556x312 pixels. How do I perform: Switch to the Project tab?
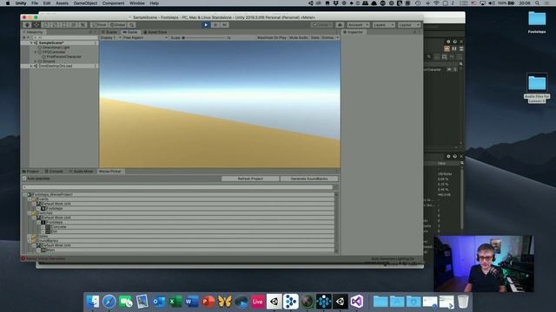click(x=30, y=172)
